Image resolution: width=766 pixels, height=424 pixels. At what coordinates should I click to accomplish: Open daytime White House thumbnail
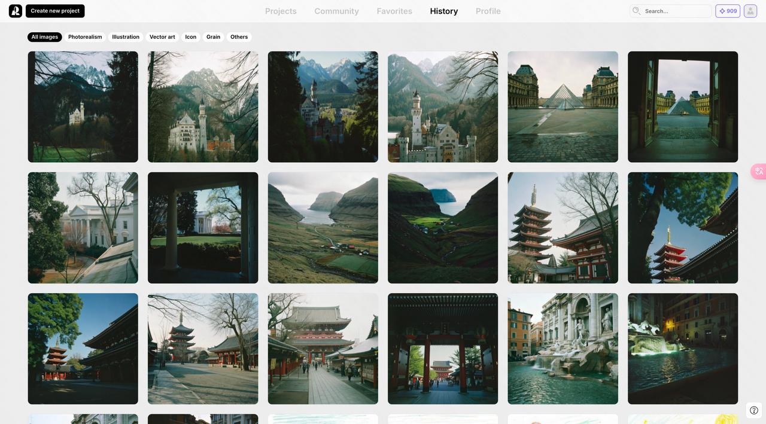click(83, 228)
